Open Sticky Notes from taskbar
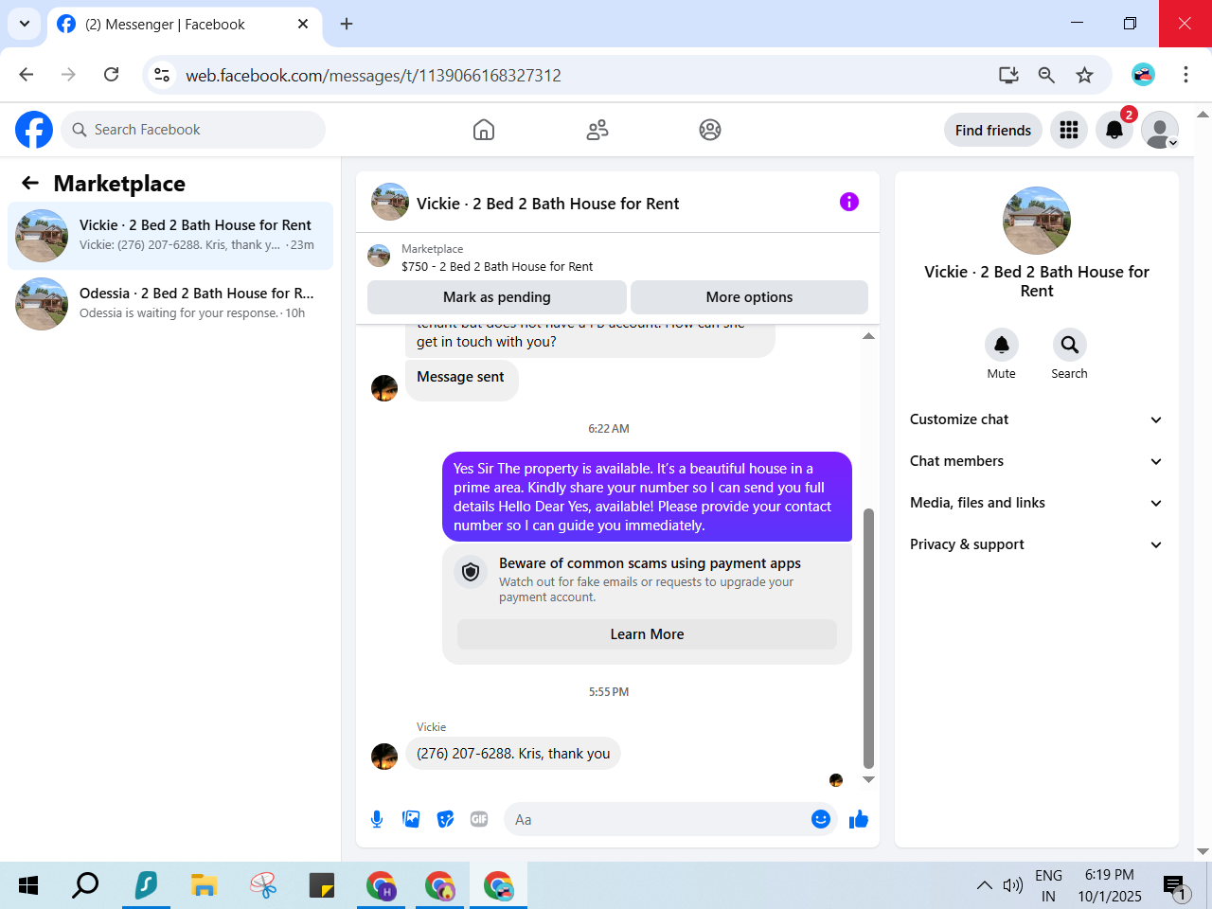Viewport: 1212px width, 909px height. (322, 885)
